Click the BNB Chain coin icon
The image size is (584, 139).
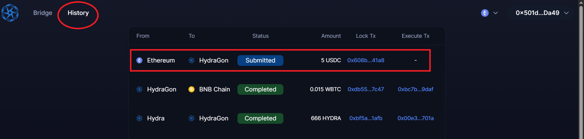click(x=192, y=89)
